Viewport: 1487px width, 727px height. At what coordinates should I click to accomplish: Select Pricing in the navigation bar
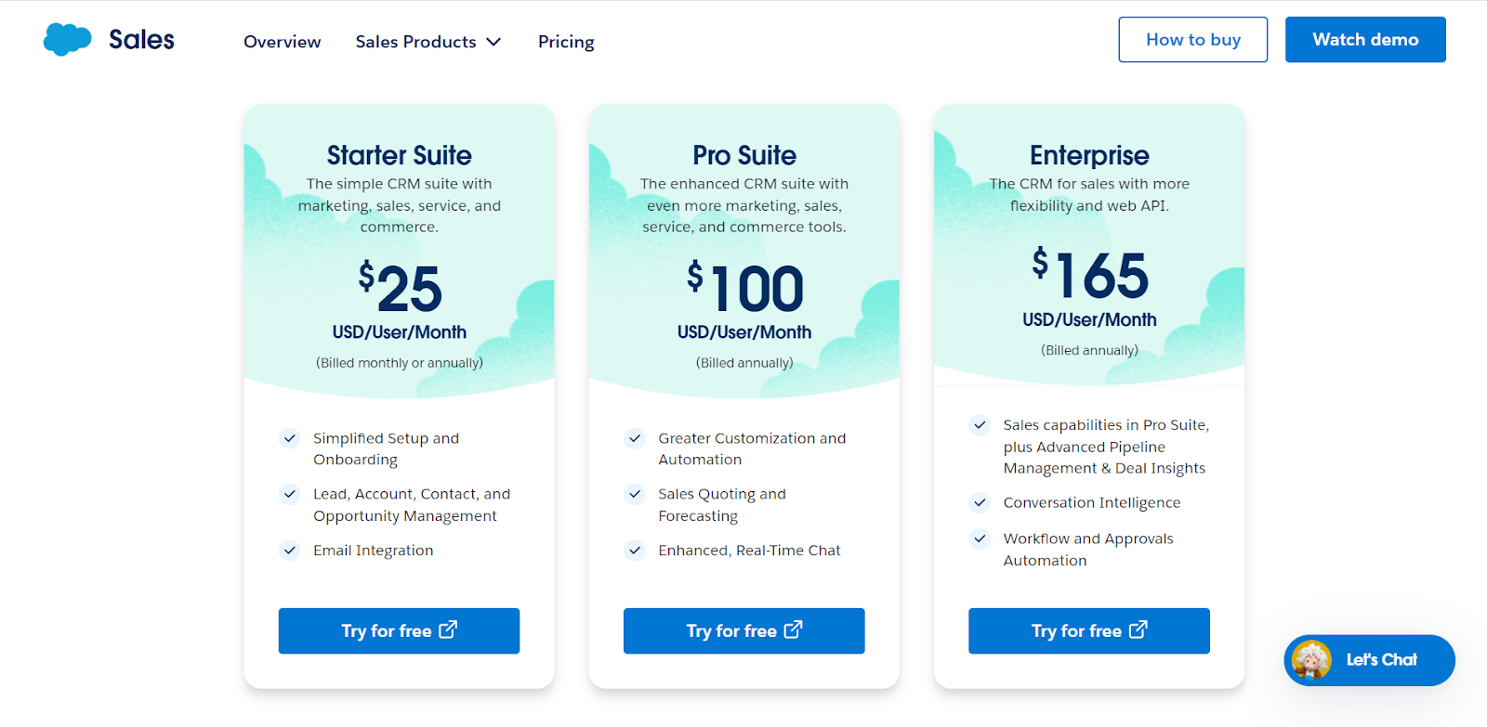(565, 42)
